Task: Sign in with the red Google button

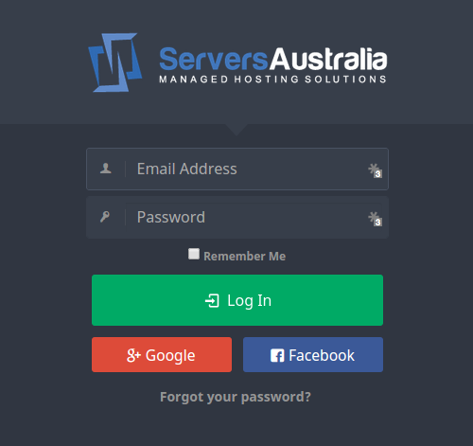Action: click(x=162, y=355)
